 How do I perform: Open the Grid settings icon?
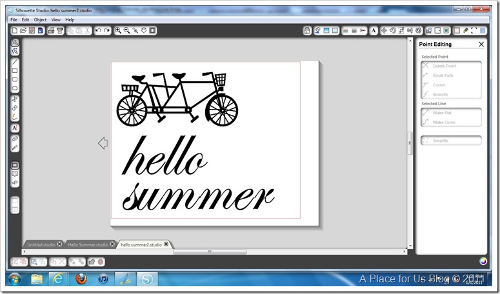483,30
